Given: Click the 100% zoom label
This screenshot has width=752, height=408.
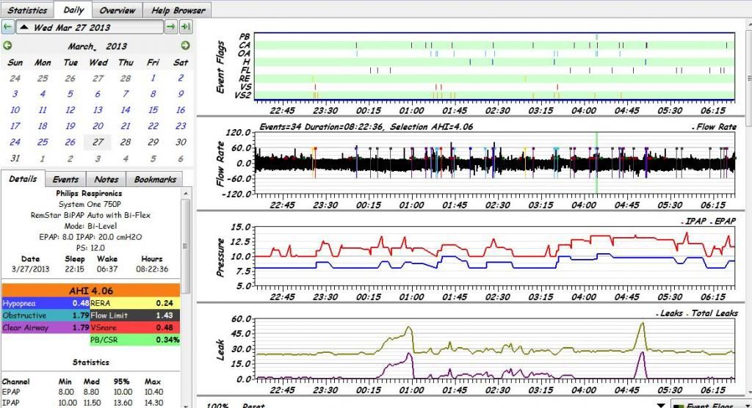Looking at the screenshot, I should coord(217,405).
